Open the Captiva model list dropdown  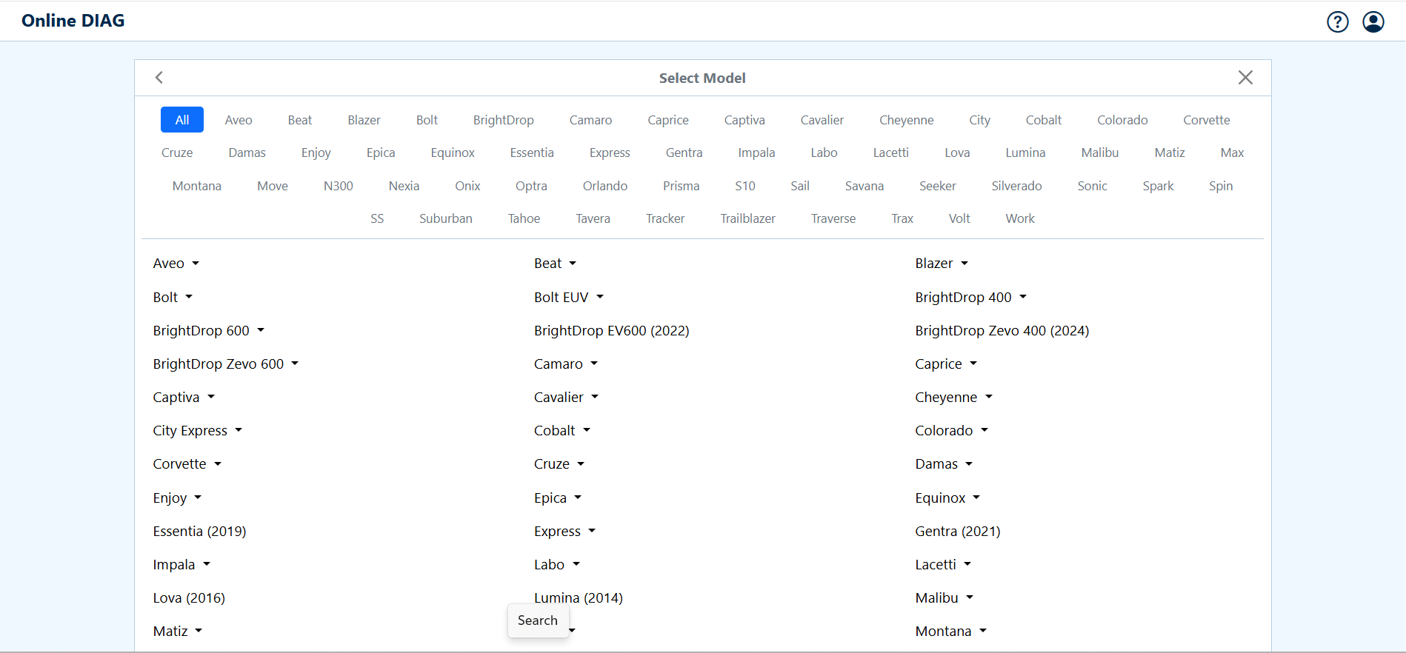tap(184, 397)
